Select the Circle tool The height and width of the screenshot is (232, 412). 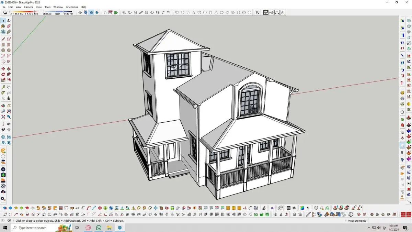point(3,50)
